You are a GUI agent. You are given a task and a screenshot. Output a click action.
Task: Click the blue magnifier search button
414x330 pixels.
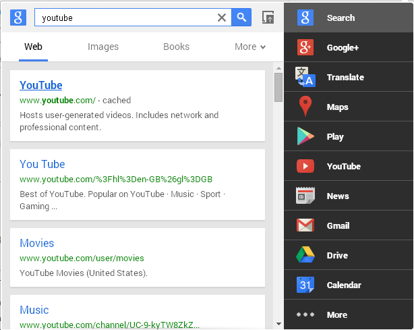click(241, 17)
